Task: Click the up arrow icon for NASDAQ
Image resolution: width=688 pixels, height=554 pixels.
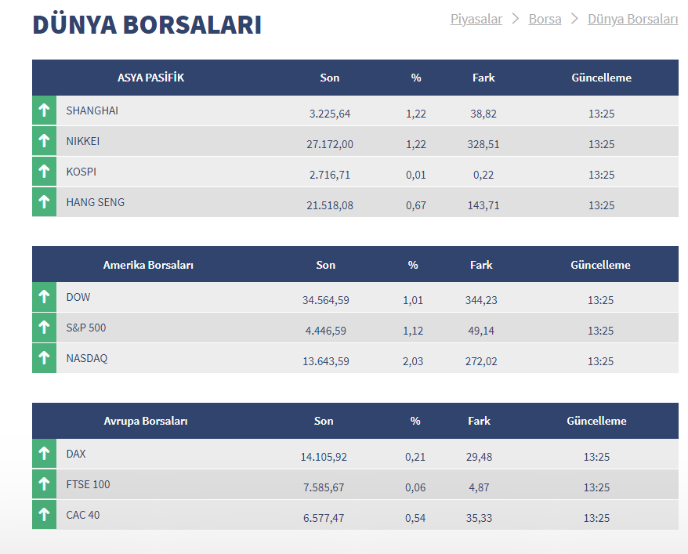Action: 44,358
